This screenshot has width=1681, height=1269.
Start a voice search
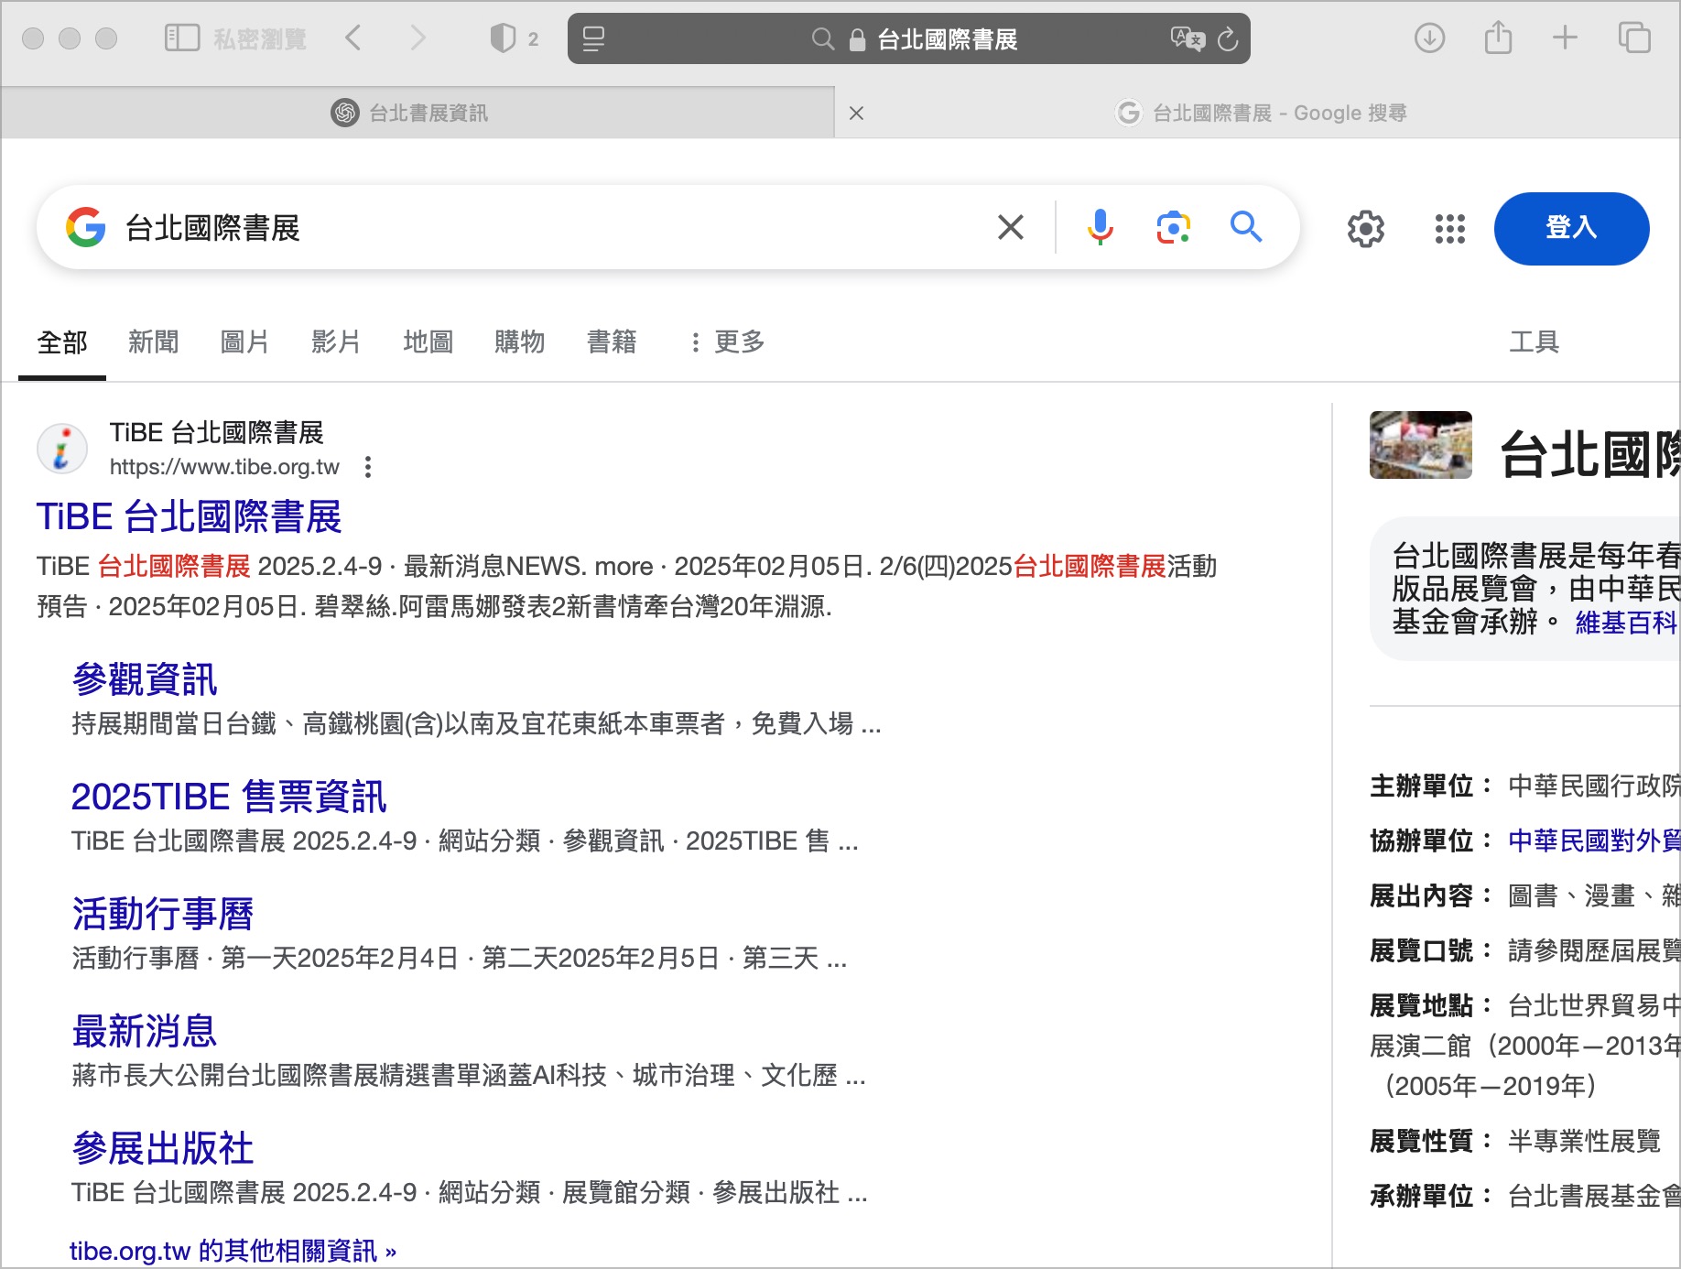(x=1100, y=227)
